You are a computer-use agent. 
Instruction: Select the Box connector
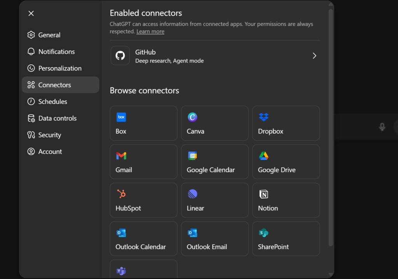pos(143,123)
